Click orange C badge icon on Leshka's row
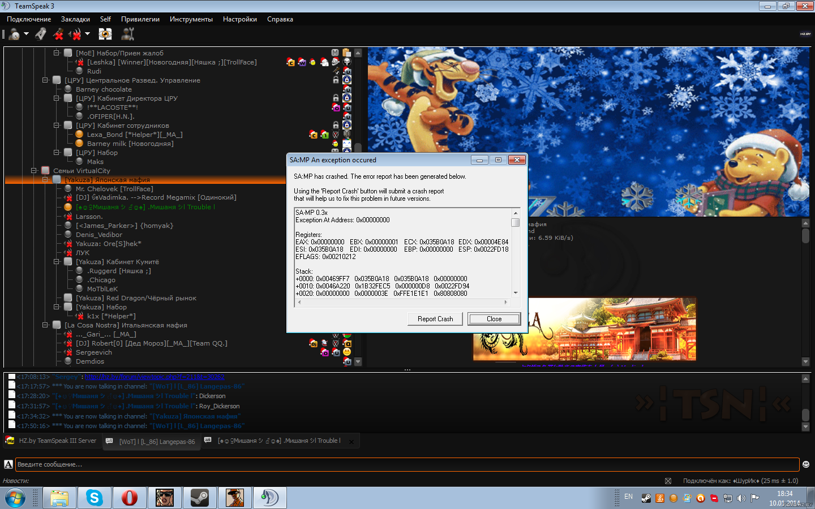This screenshot has height=509, width=815. [290, 62]
